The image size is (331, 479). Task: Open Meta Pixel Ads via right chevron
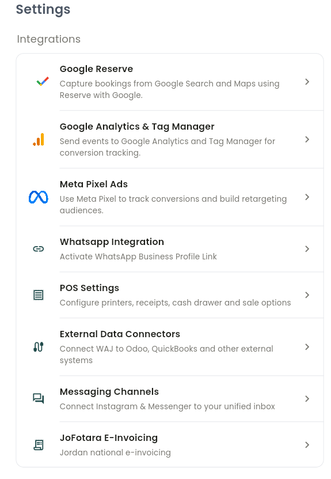tap(307, 197)
